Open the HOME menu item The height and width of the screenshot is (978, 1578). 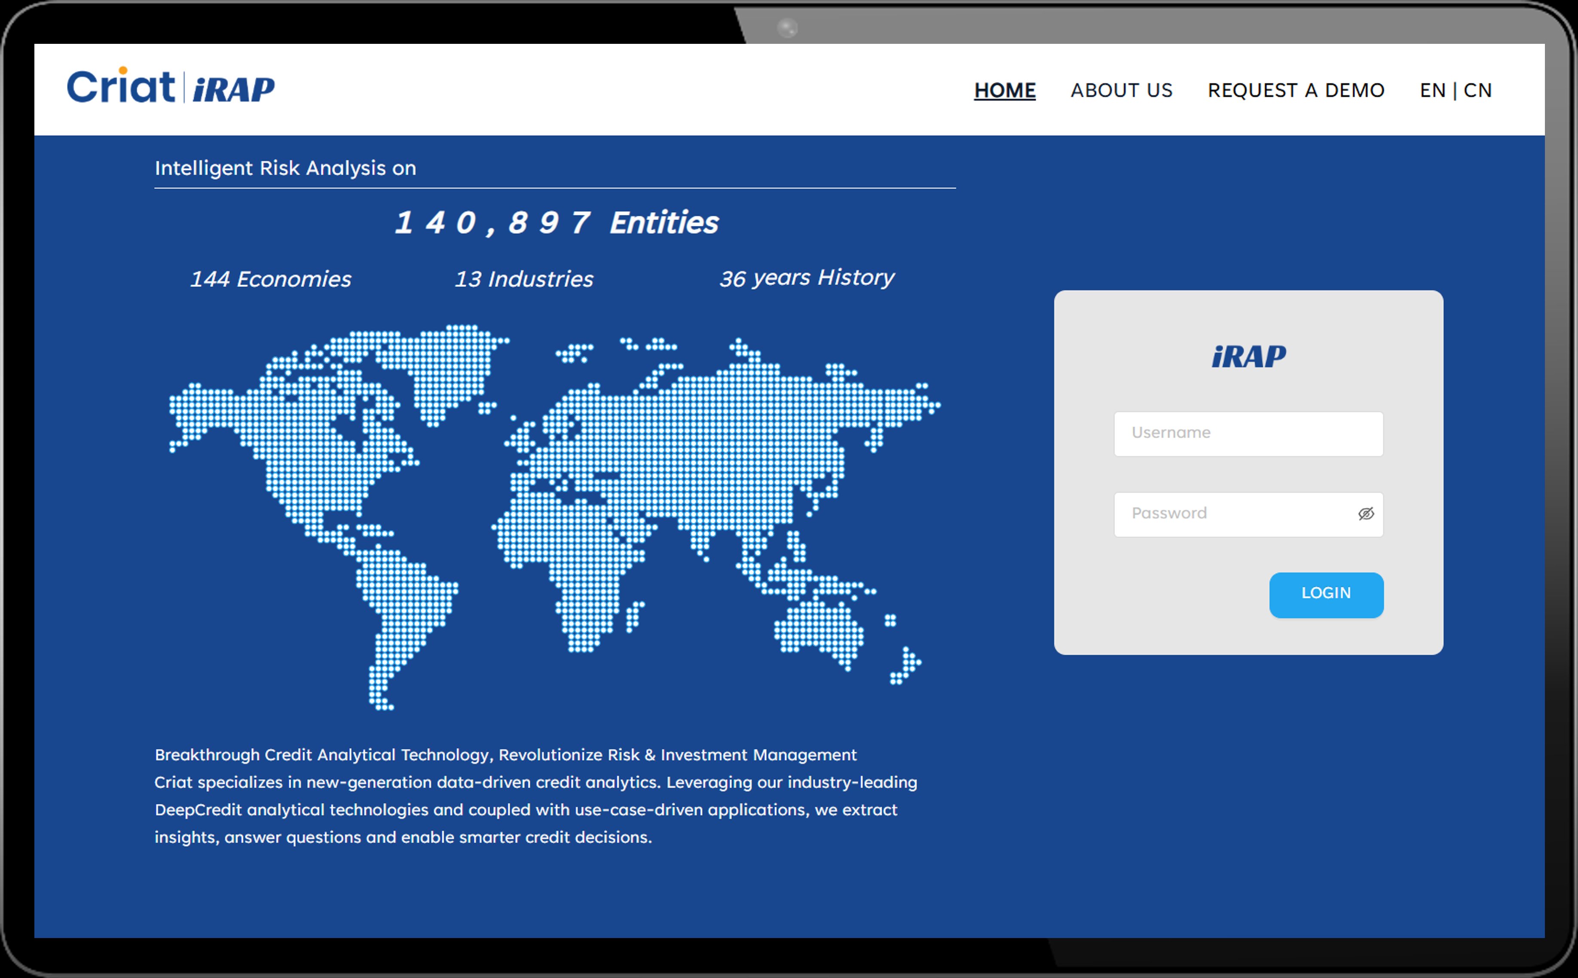click(1004, 90)
